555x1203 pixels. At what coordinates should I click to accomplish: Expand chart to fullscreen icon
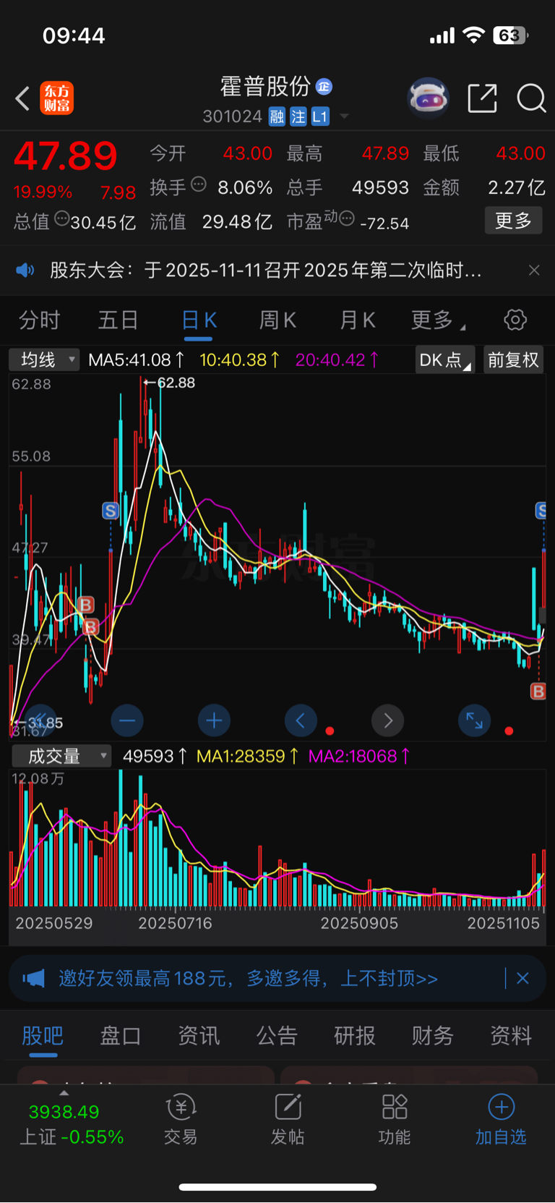[474, 720]
